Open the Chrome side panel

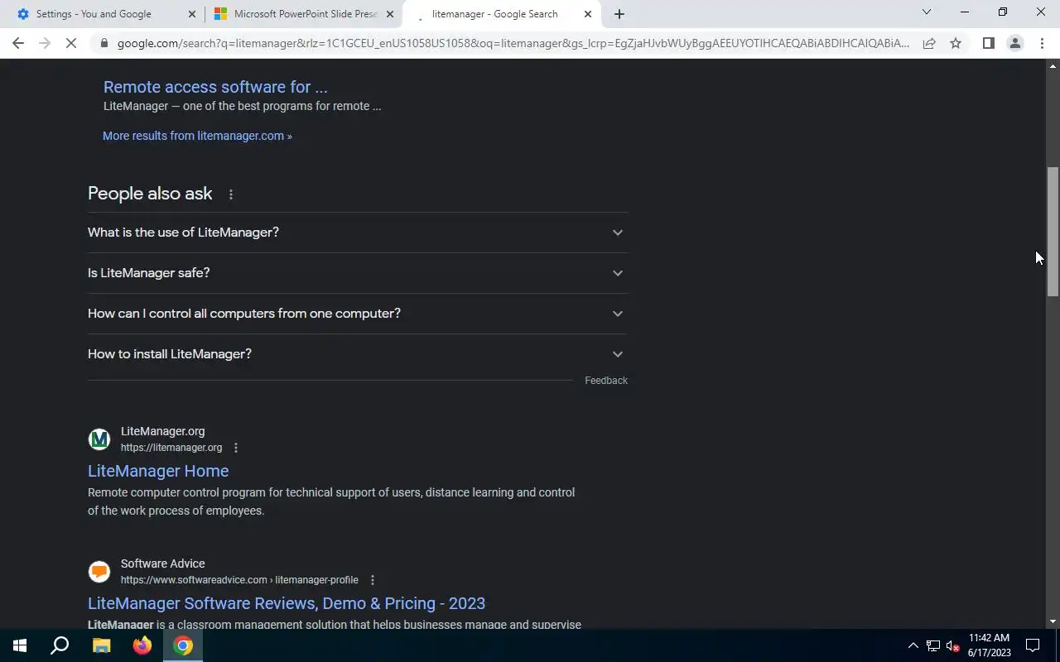click(988, 43)
